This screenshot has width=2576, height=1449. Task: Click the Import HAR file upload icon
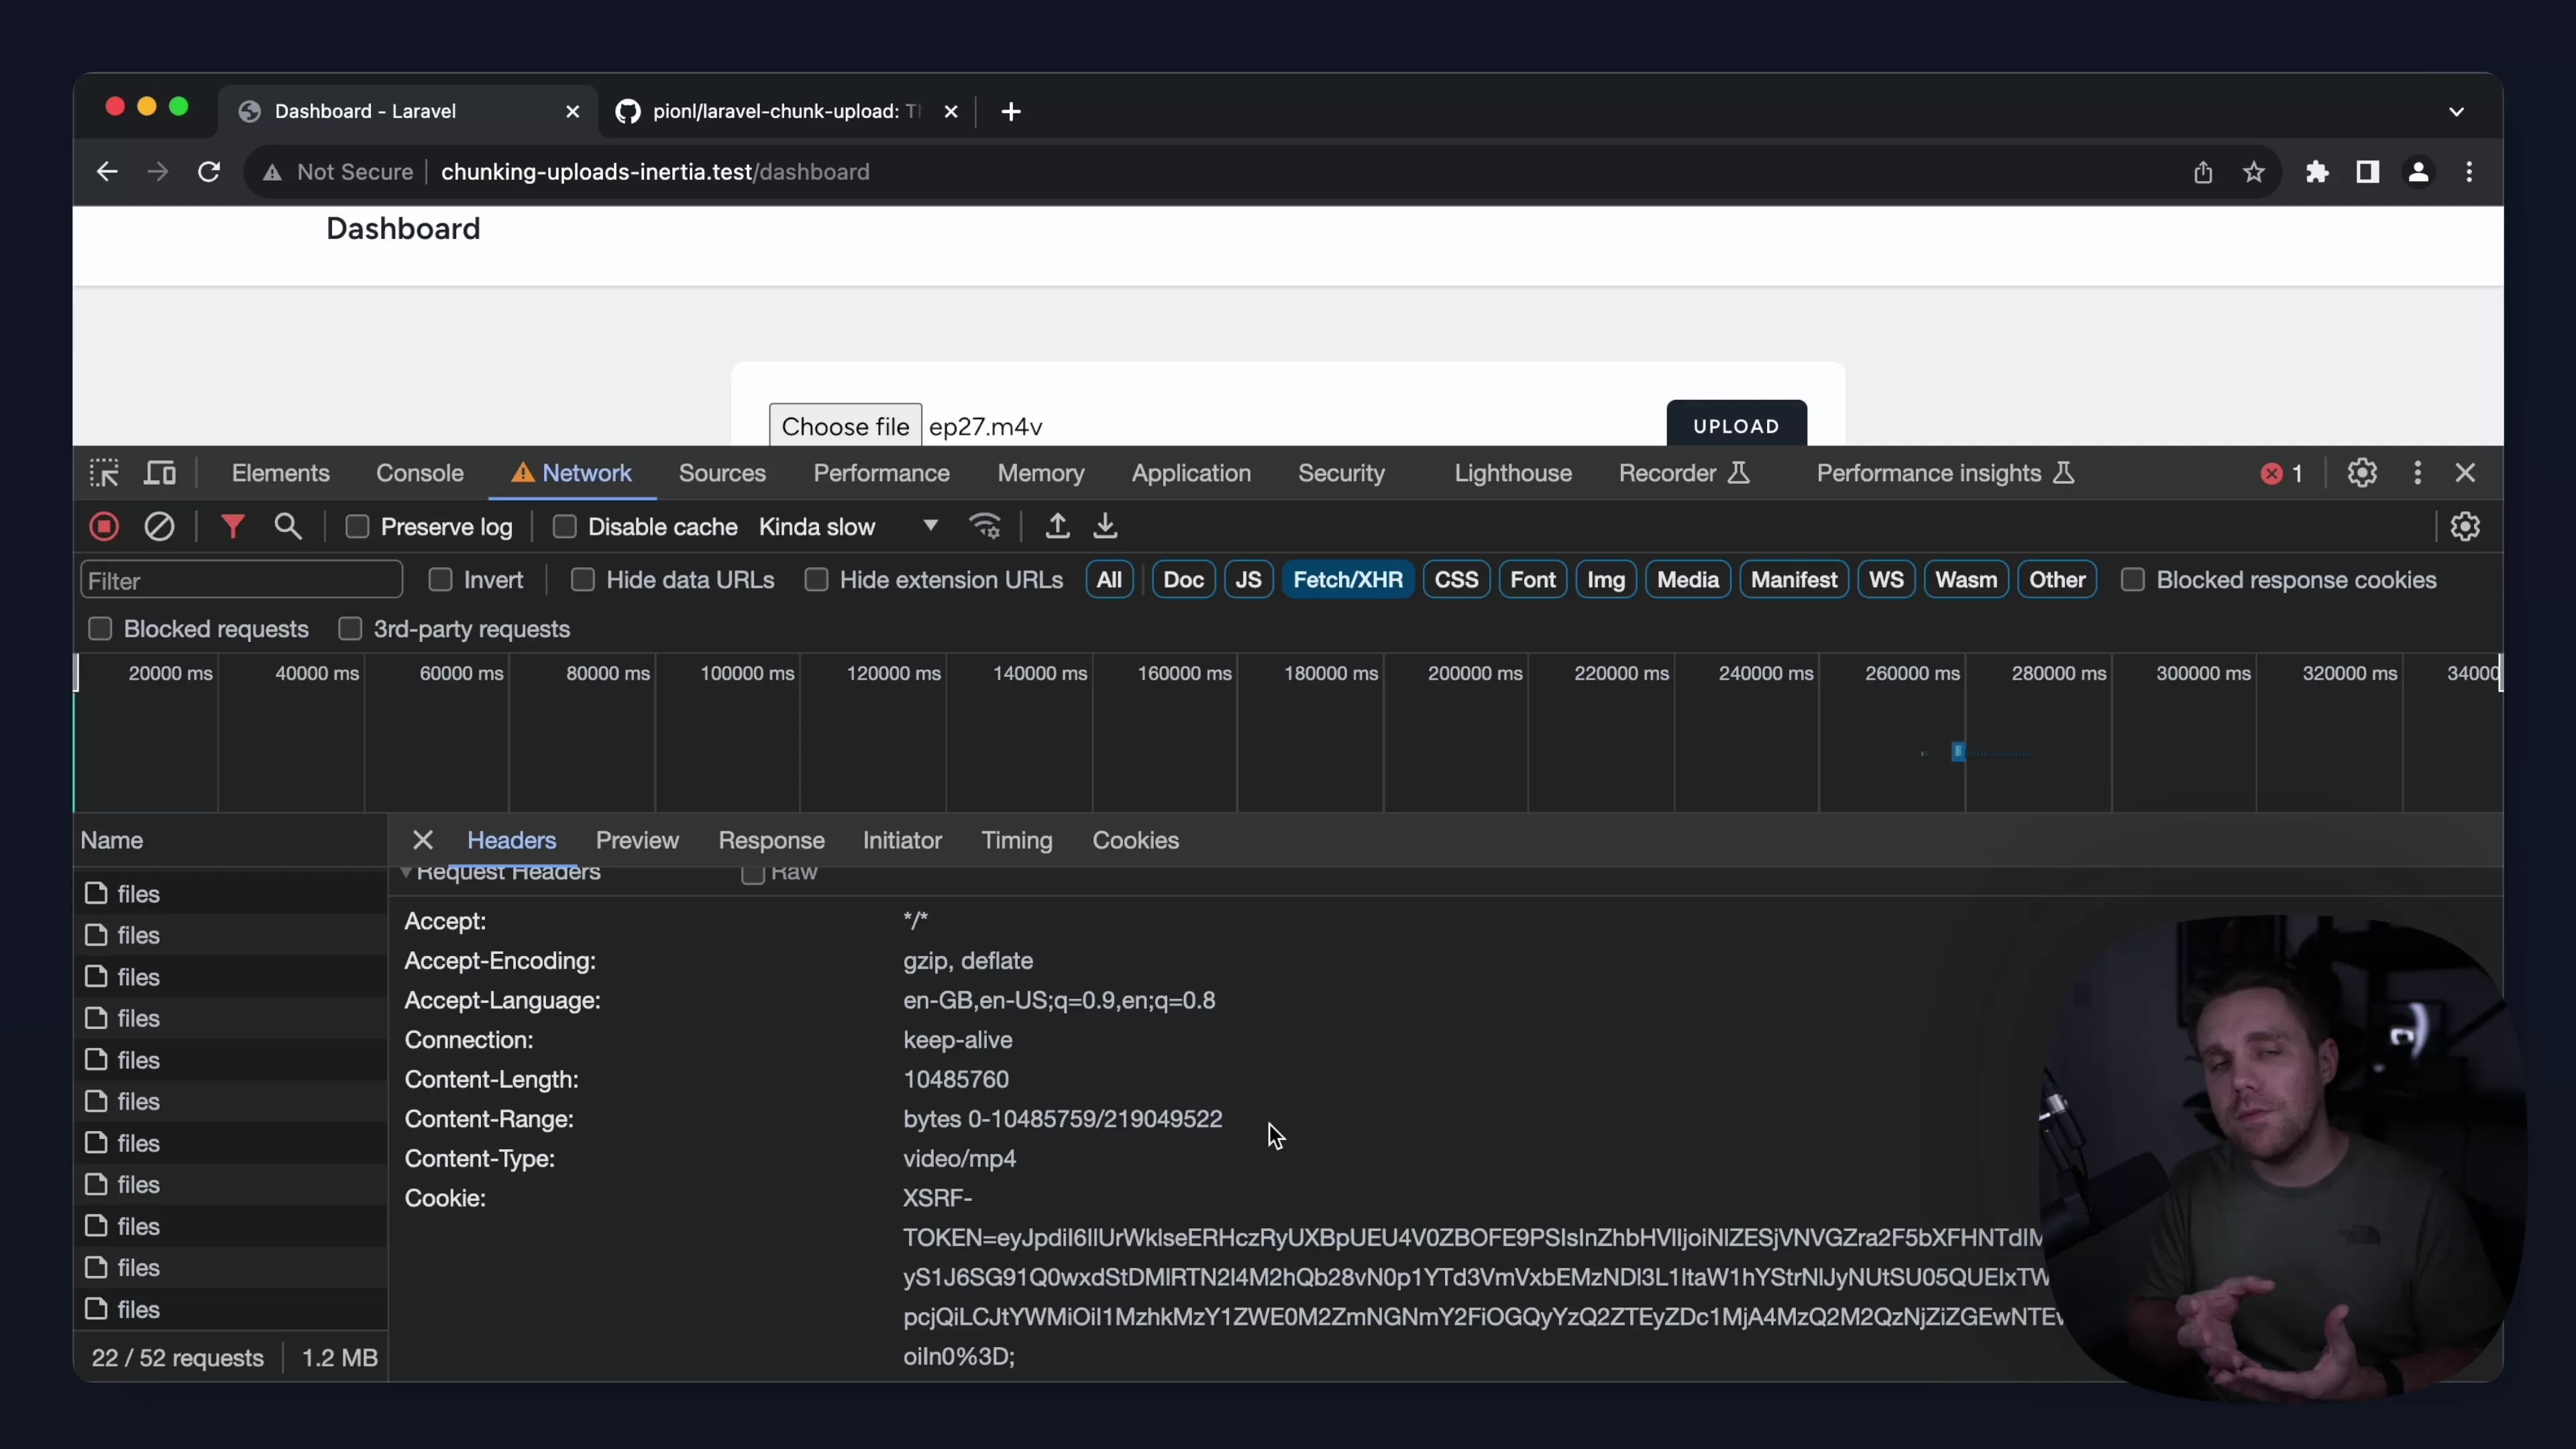[x=1057, y=527]
